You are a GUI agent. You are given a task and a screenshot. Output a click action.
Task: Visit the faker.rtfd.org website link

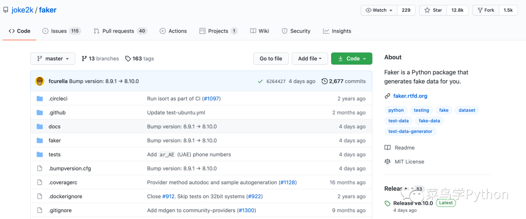[410, 96]
